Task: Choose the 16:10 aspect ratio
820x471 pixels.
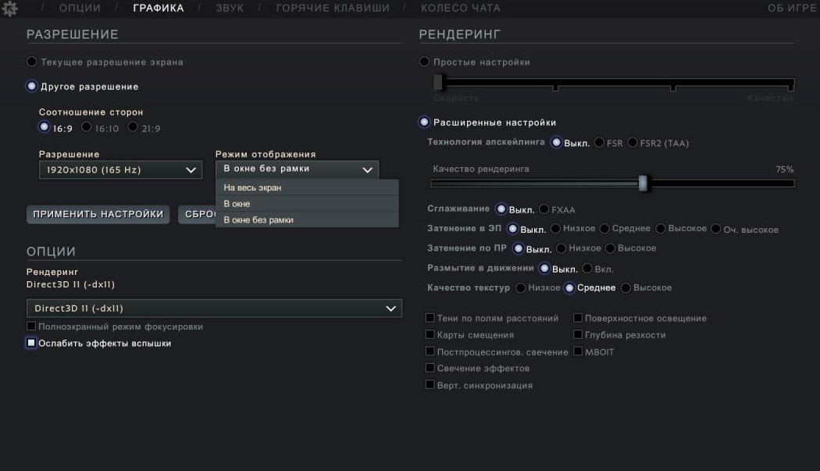Action: click(87, 127)
